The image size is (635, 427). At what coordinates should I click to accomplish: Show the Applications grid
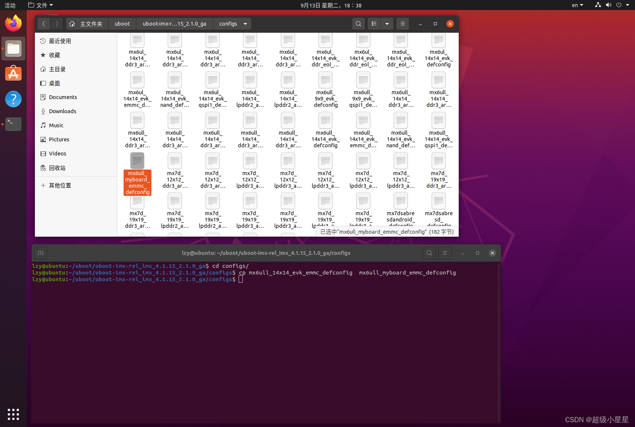tap(13, 414)
